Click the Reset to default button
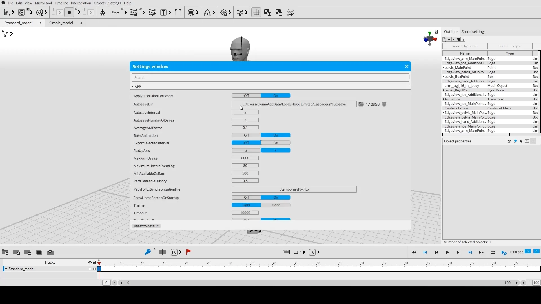 coord(146,226)
